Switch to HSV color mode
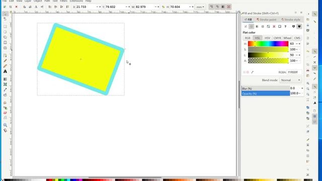This screenshot has width=322, height=181. pyautogui.click(x=267, y=38)
